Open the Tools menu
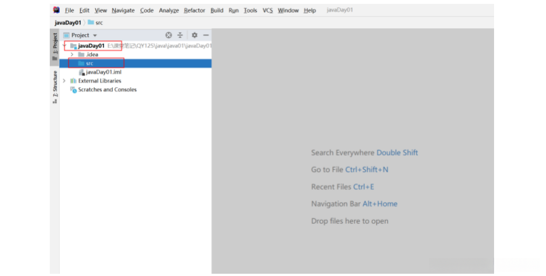 coord(250,10)
